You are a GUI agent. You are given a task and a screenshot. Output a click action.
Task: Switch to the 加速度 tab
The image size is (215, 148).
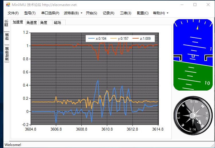[x=18, y=22]
